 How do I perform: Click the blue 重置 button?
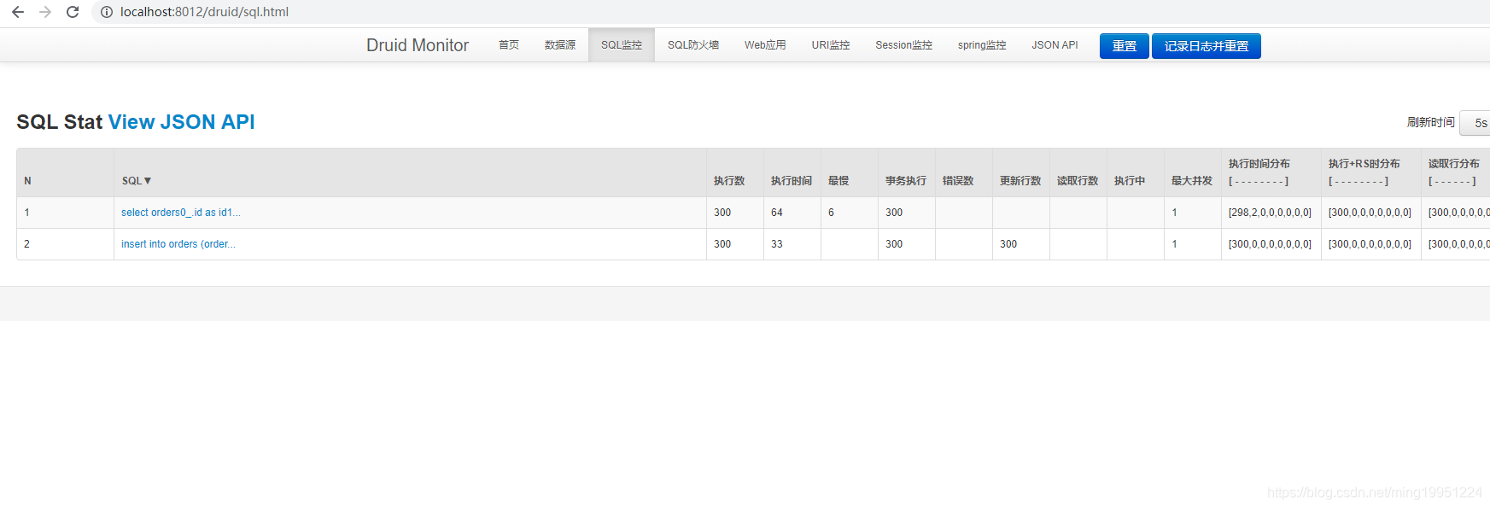pyautogui.click(x=1124, y=46)
